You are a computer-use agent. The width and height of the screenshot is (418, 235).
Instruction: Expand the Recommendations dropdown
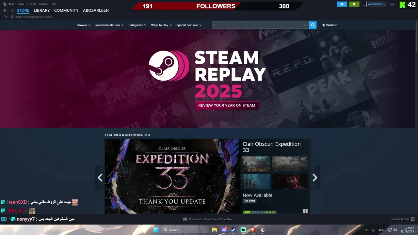(x=109, y=25)
